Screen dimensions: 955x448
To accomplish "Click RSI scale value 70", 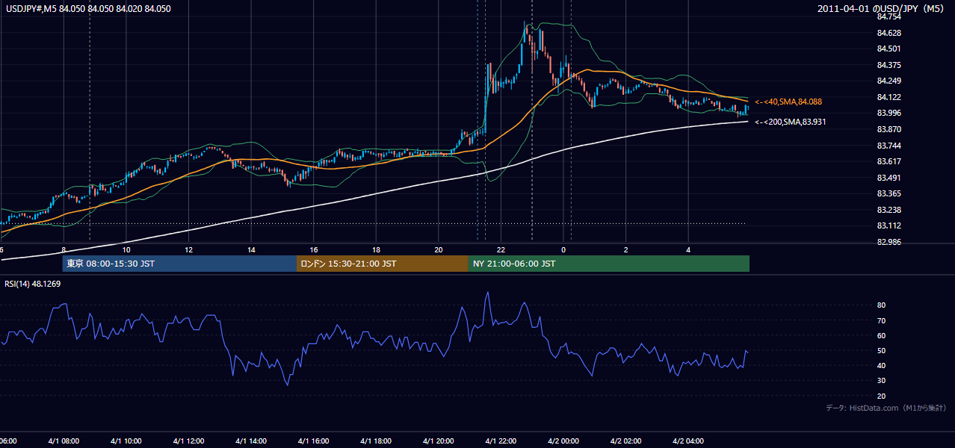I will 881,320.
